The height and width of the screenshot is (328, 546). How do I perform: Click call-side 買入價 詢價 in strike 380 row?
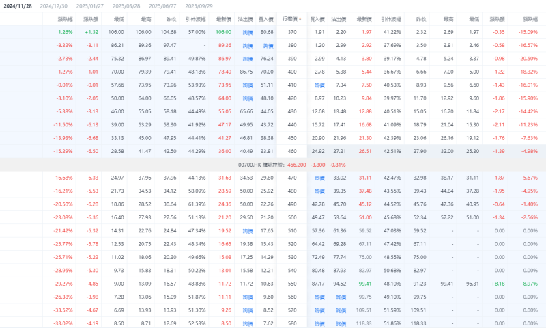[268, 45]
